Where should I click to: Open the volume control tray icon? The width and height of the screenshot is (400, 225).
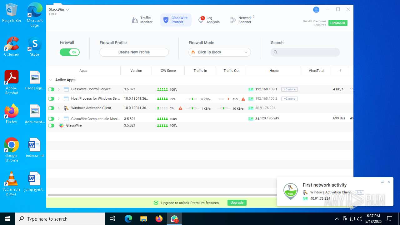point(360,219)
